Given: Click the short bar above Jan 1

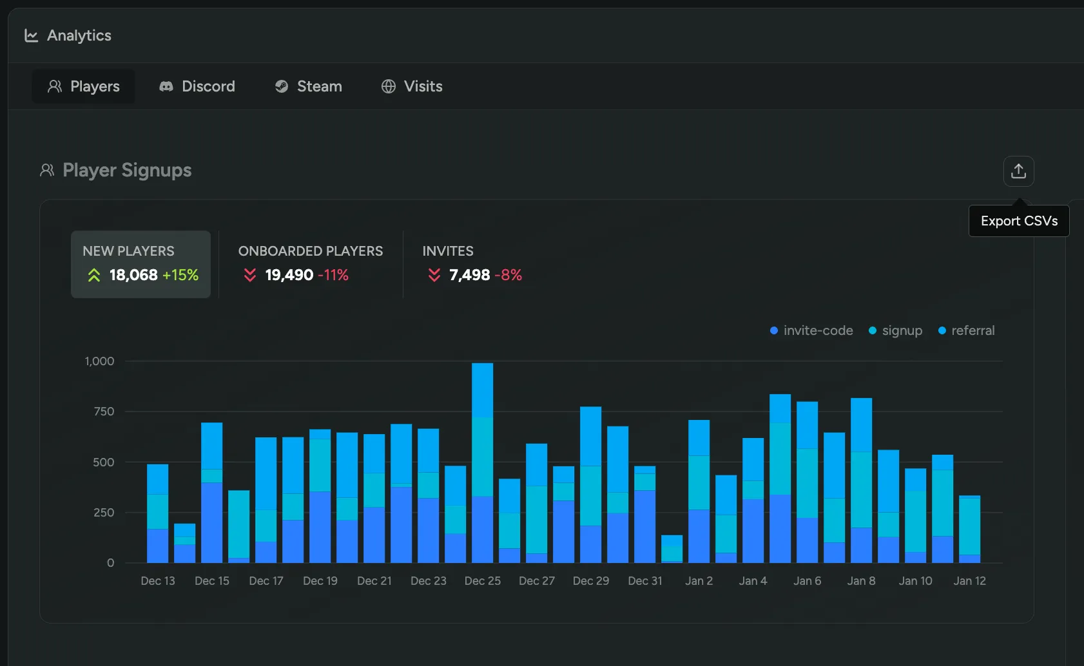Looking at the screenshot, I should point(672,547).
